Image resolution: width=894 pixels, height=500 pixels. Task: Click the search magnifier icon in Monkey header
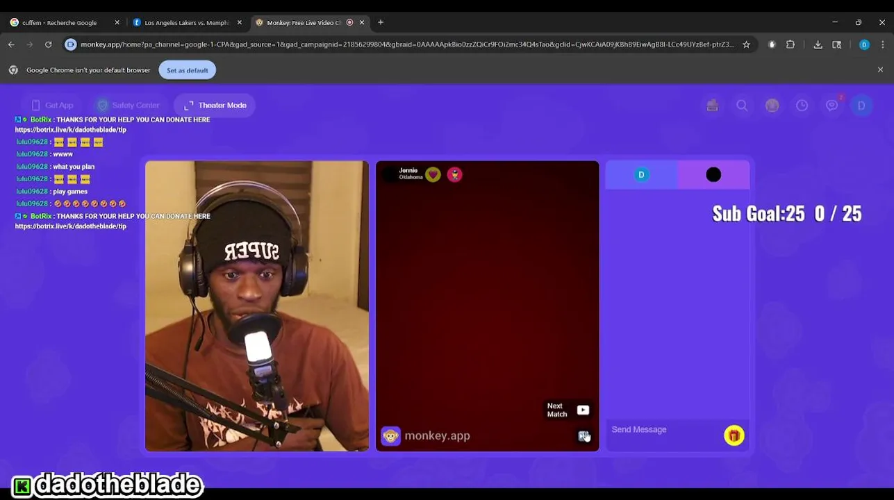pos(742,106)
